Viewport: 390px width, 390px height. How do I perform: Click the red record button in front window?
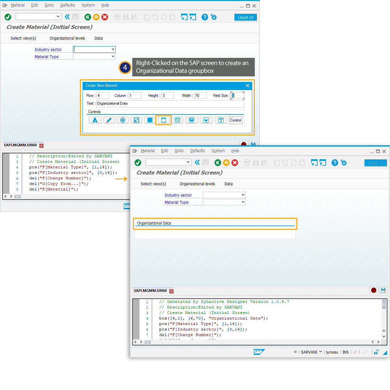[374, 290]
